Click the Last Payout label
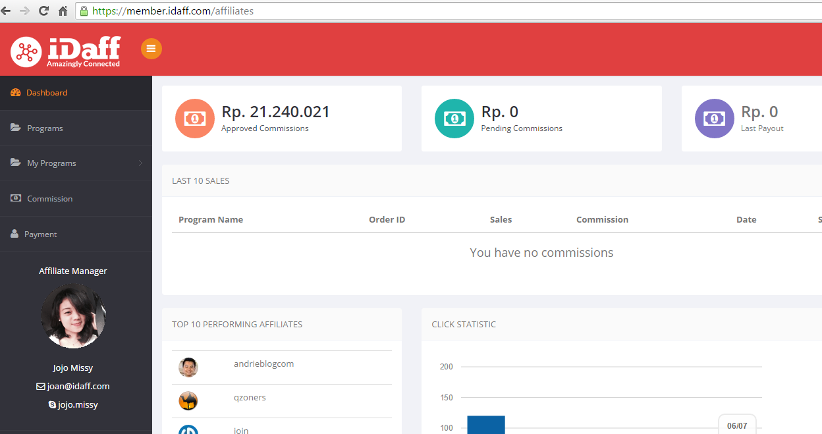This screenshot has height=434, width=822. [x=762, y=128]
